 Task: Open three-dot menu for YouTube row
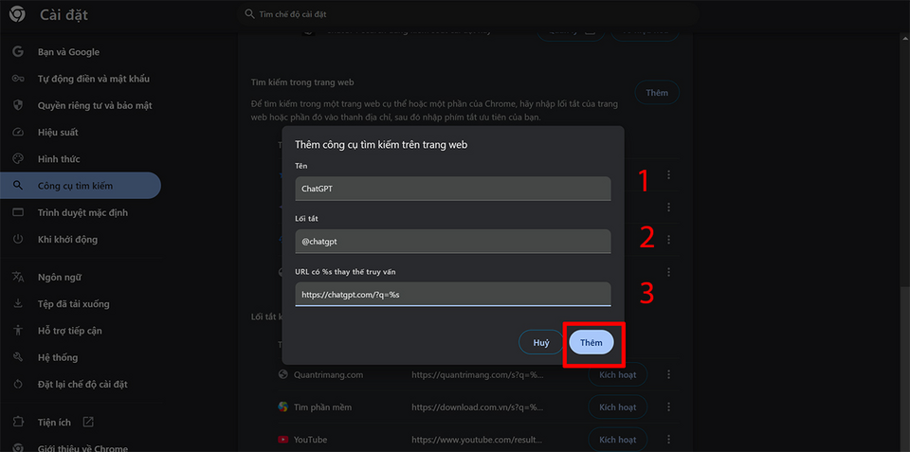point(668,440)
